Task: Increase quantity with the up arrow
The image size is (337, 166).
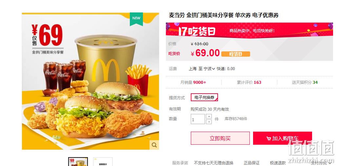Action: point(209,116)
